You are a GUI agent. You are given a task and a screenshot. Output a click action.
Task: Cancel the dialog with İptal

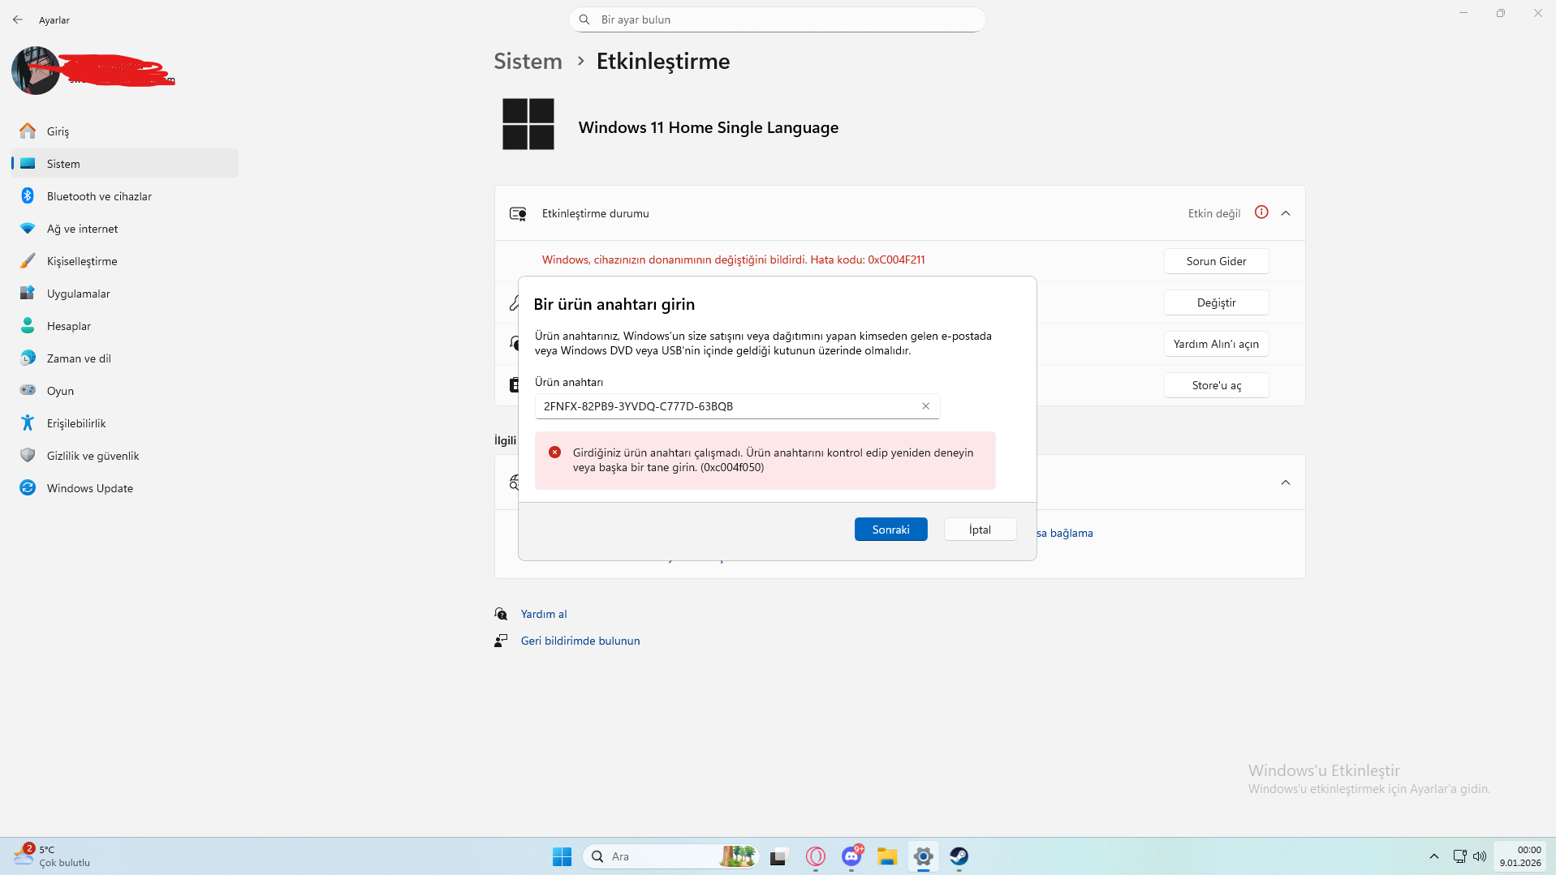(980, 530)
